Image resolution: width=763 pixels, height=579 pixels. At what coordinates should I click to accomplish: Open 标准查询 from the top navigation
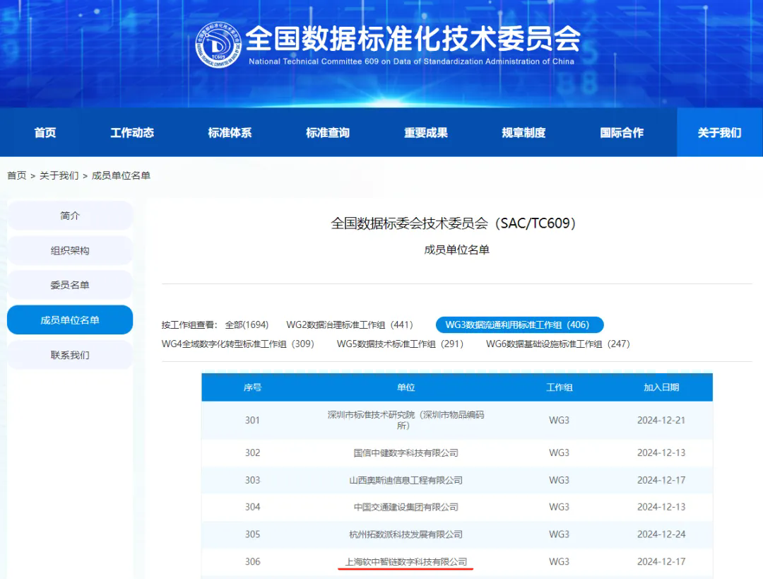328,132
